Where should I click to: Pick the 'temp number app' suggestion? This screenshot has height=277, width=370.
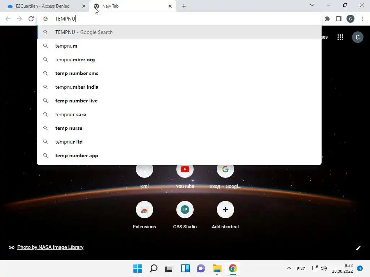click(x=179, y=155)
